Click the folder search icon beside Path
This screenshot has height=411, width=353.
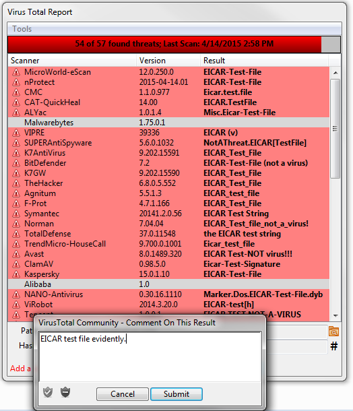click(333, 331)
